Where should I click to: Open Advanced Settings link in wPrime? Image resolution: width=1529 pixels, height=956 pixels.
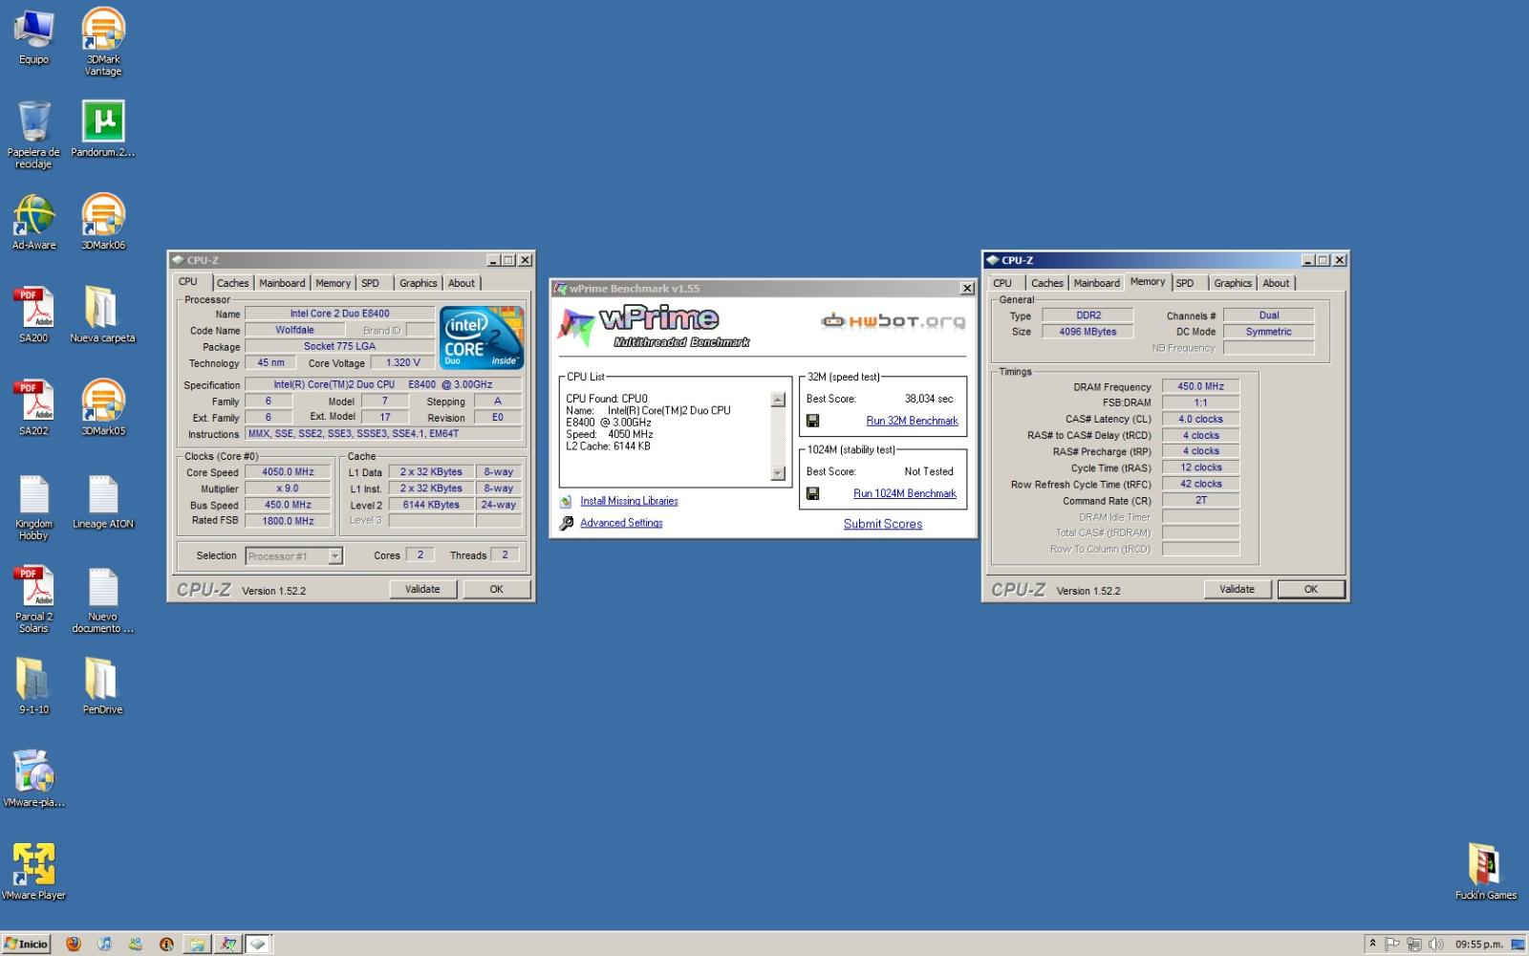pos(621,523)
